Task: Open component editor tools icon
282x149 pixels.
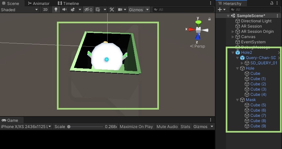Action: tap(112, 10)
